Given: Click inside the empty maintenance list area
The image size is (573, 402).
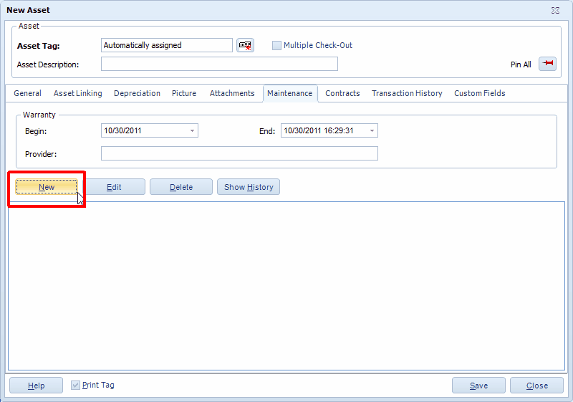Looking at the screenshot, I should (286, 286).
